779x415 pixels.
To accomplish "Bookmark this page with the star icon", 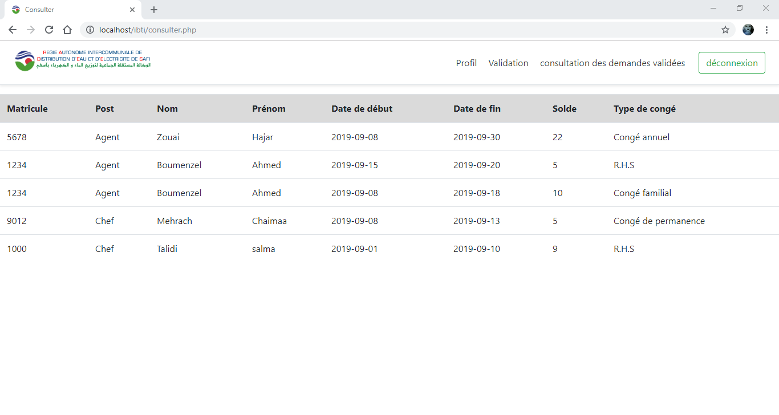I will tap(725, 29).
